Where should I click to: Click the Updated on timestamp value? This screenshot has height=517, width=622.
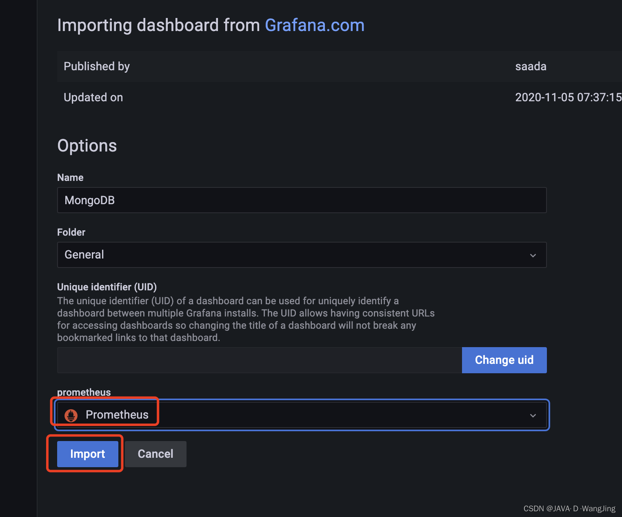pos(568,97)
